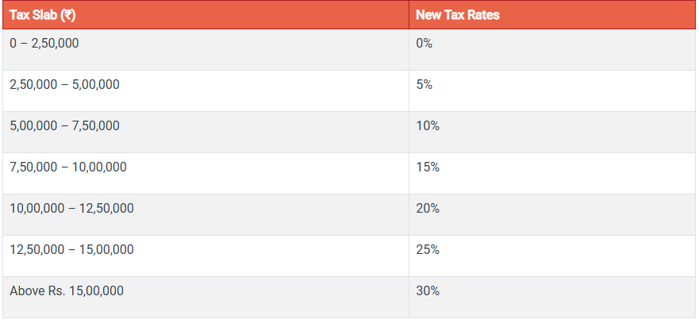
Task: Click the "2,50,000 – 5,00,000" slab cell
Action: click(64, 84)
